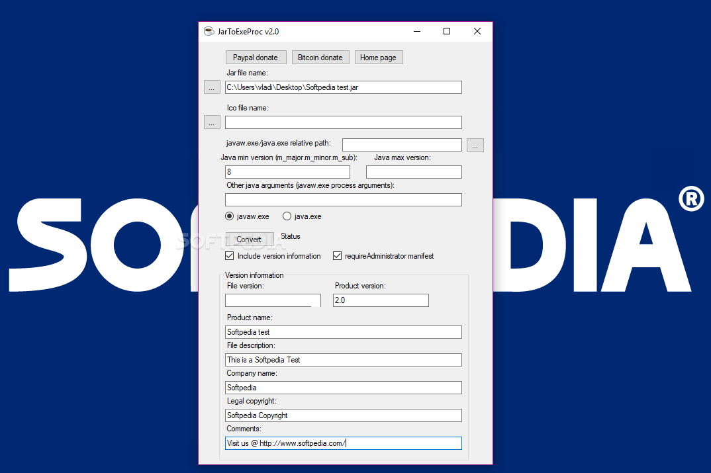
Task: Click the File version field
Action: 273,300
